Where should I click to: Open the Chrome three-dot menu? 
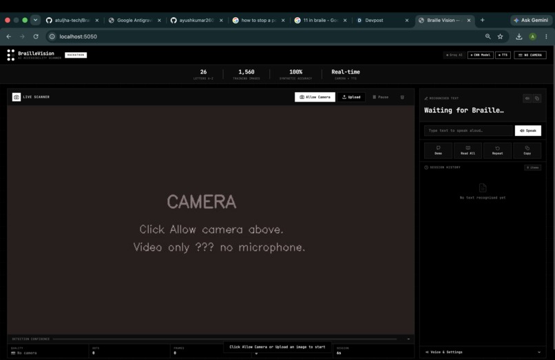coord(546,36)
